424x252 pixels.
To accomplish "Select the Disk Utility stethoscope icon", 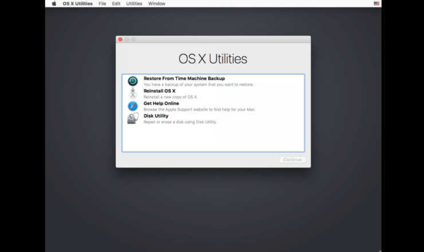I will 133,119.
